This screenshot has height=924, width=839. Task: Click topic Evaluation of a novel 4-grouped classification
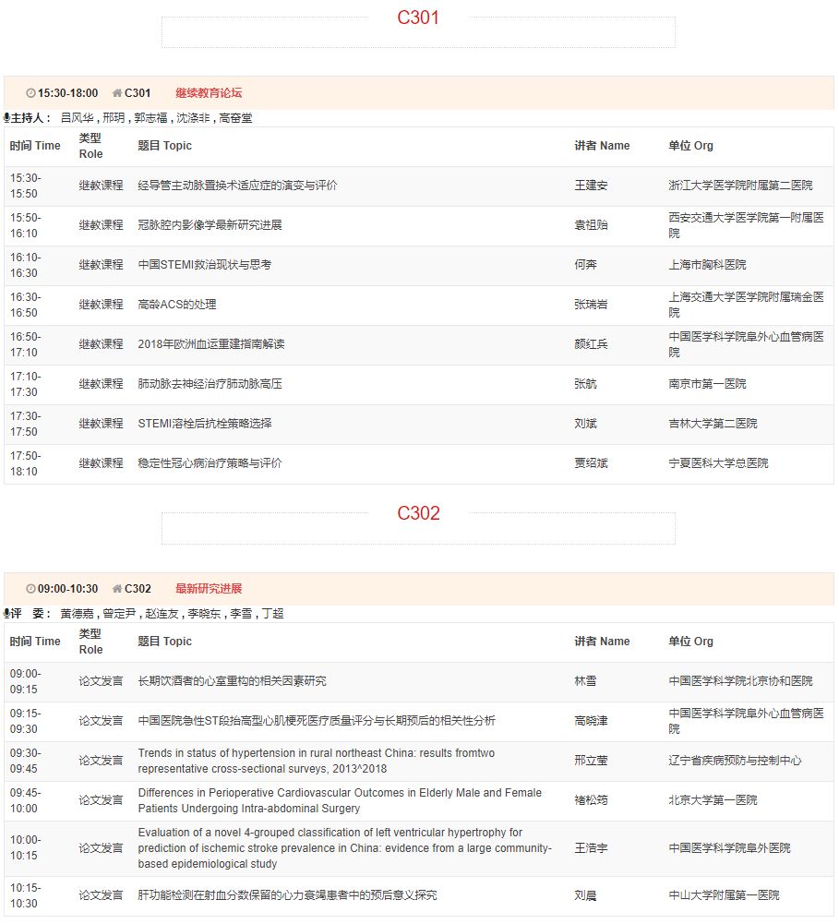point(344,848)
